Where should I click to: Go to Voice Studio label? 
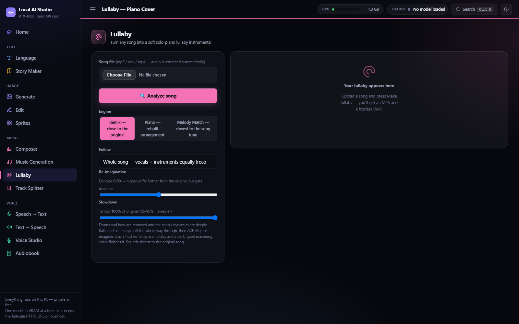coord(29,240)
